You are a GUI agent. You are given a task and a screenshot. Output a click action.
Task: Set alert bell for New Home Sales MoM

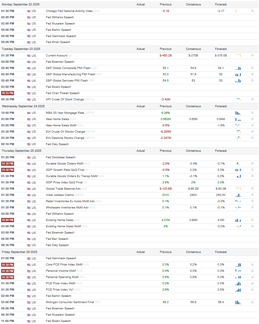pyautogui.click(x=252, y=125)
